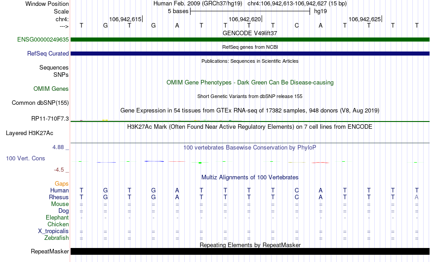Click the "RP11-710F7.3" GTEx gene label

click(50, 118)
